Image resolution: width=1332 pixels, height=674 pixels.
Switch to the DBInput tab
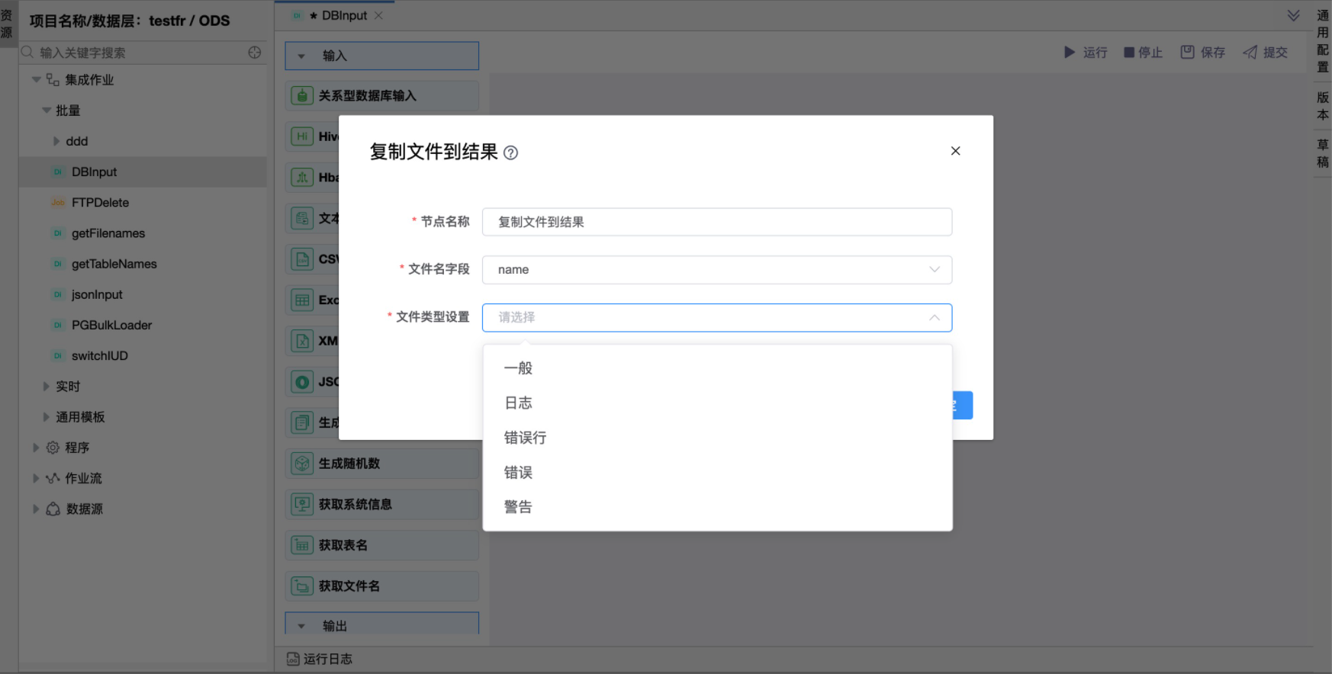pos(343,15)
